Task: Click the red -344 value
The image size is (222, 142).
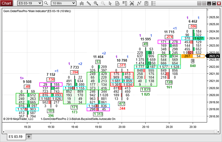Action: tap(122, 109)
